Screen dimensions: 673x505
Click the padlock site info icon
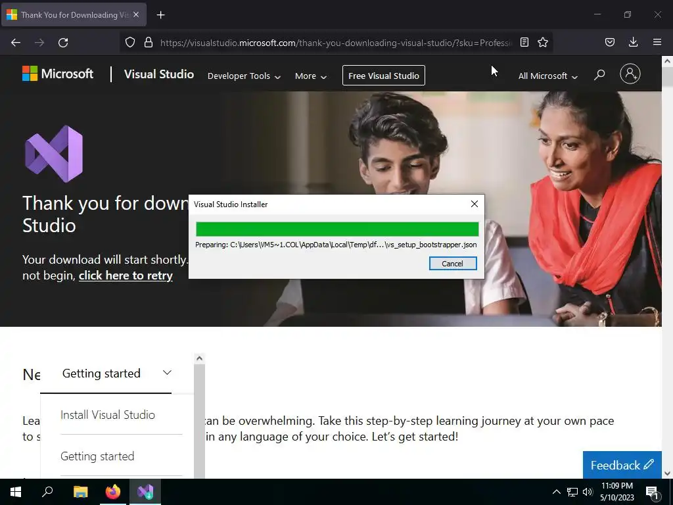(149, 42)
